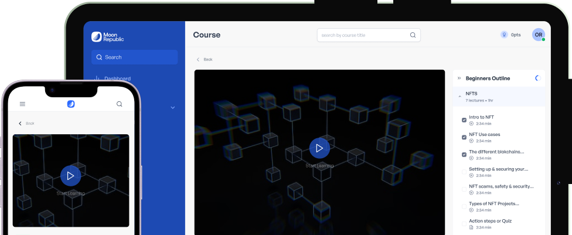Click play icon under NFT Use cases
572x235 pixels.
471,141
